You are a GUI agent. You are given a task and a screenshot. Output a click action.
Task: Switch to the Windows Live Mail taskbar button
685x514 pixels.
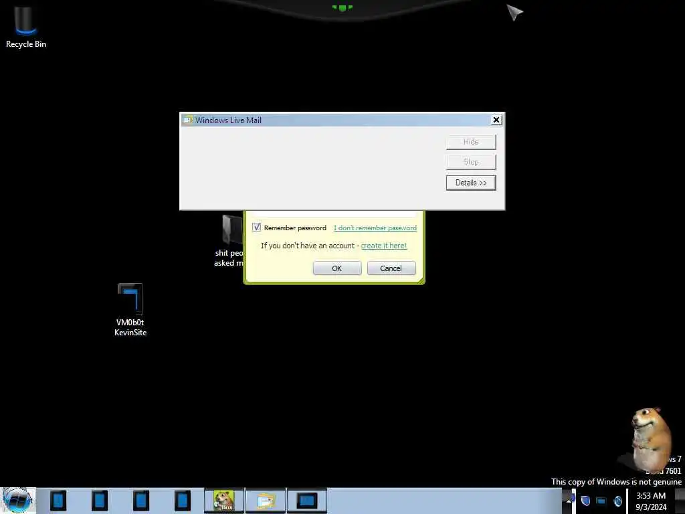(265, 501)
